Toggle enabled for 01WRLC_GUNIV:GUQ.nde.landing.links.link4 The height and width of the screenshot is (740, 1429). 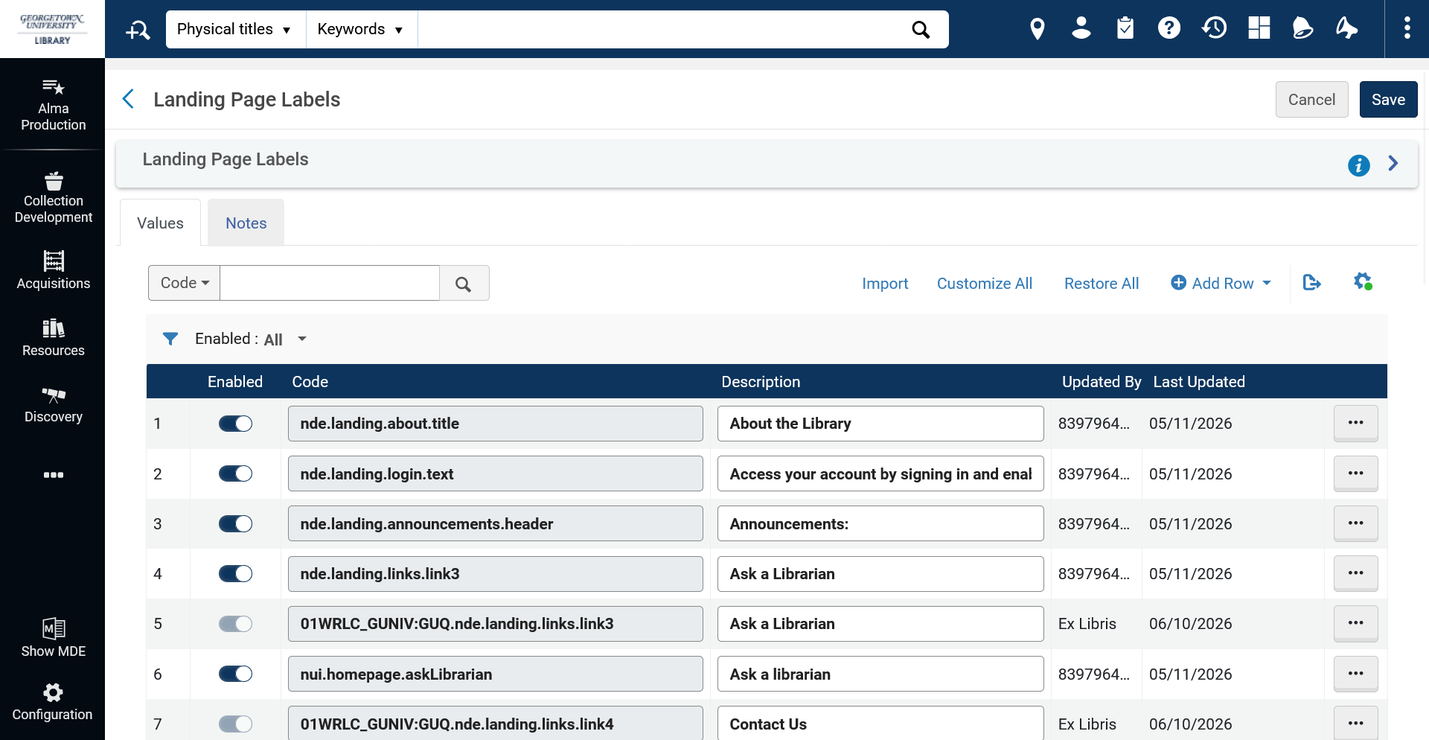tap(235, 724)
